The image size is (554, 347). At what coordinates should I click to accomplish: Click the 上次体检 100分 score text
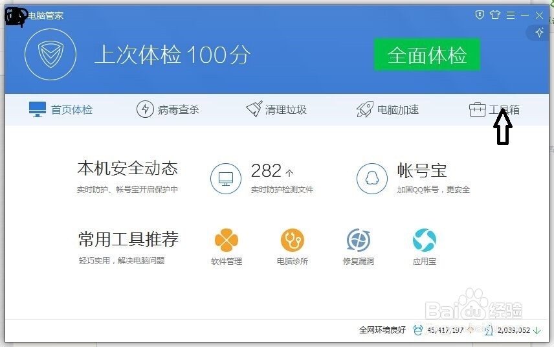pos(173,55)
